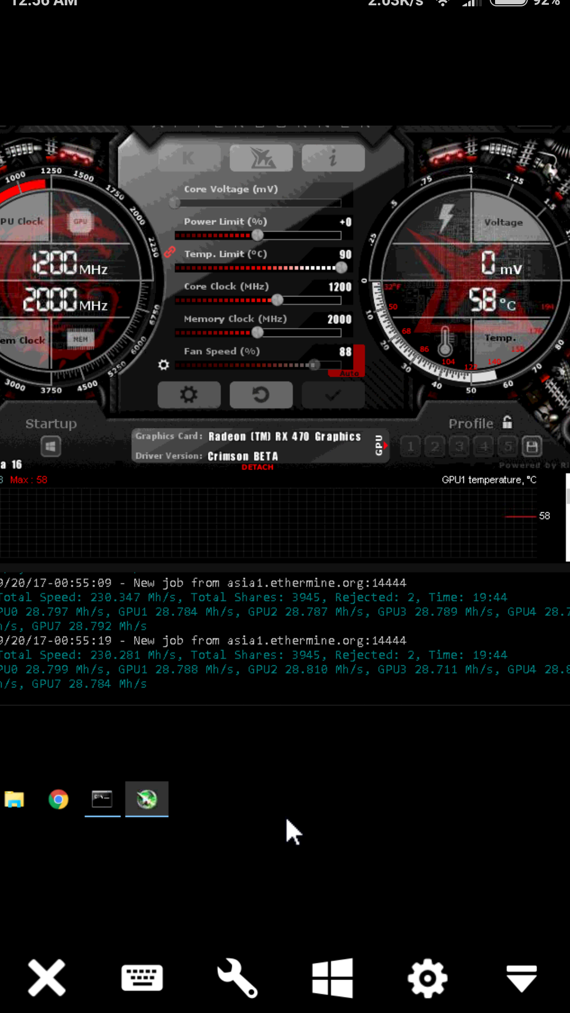Viewport: 570px width, 1013px height.
Task: Select profile slot 4
Action: coord(483,447)
